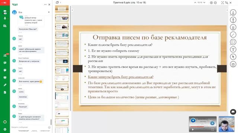Click the crop icon in presentation header

[226, 3]
